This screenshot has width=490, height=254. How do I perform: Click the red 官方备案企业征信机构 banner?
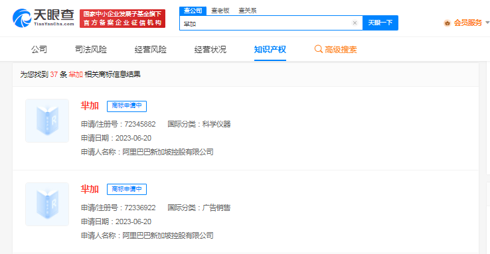[122, 19]
